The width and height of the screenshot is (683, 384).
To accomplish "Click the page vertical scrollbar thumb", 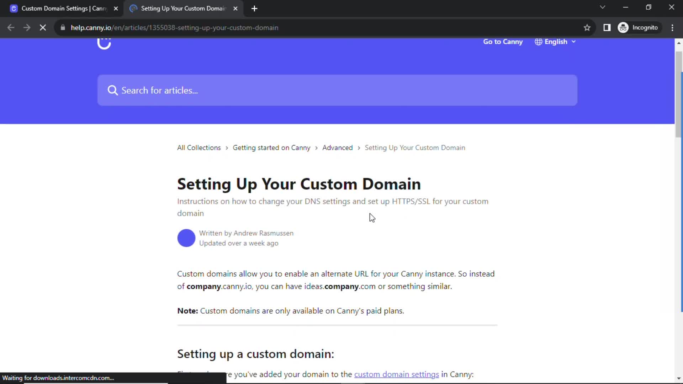I will [x=678, y=94].
